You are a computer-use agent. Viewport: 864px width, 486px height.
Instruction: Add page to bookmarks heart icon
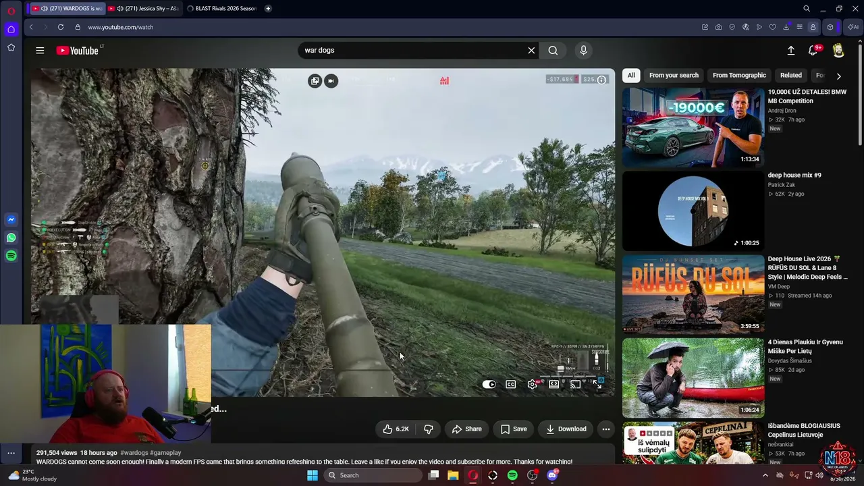pos(772,27)
